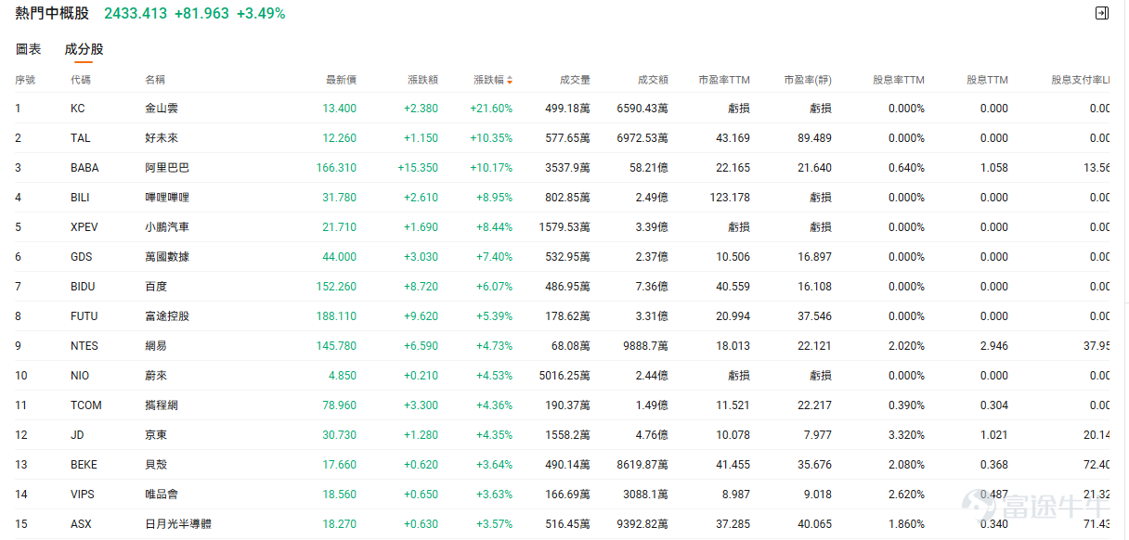Image resolution: width=1129 pixels, height=540 pixels.
Task: Select stock name 好未來
Action: (162, 138)
